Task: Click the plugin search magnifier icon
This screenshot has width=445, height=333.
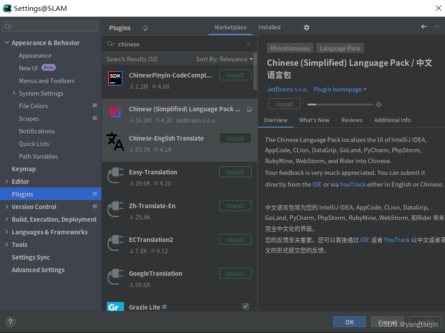Action: pyautogui.click(x=110, y=44)
